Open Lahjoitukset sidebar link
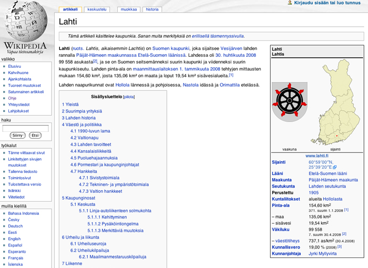Screen dimensions: 368x268 click(18, 111)
